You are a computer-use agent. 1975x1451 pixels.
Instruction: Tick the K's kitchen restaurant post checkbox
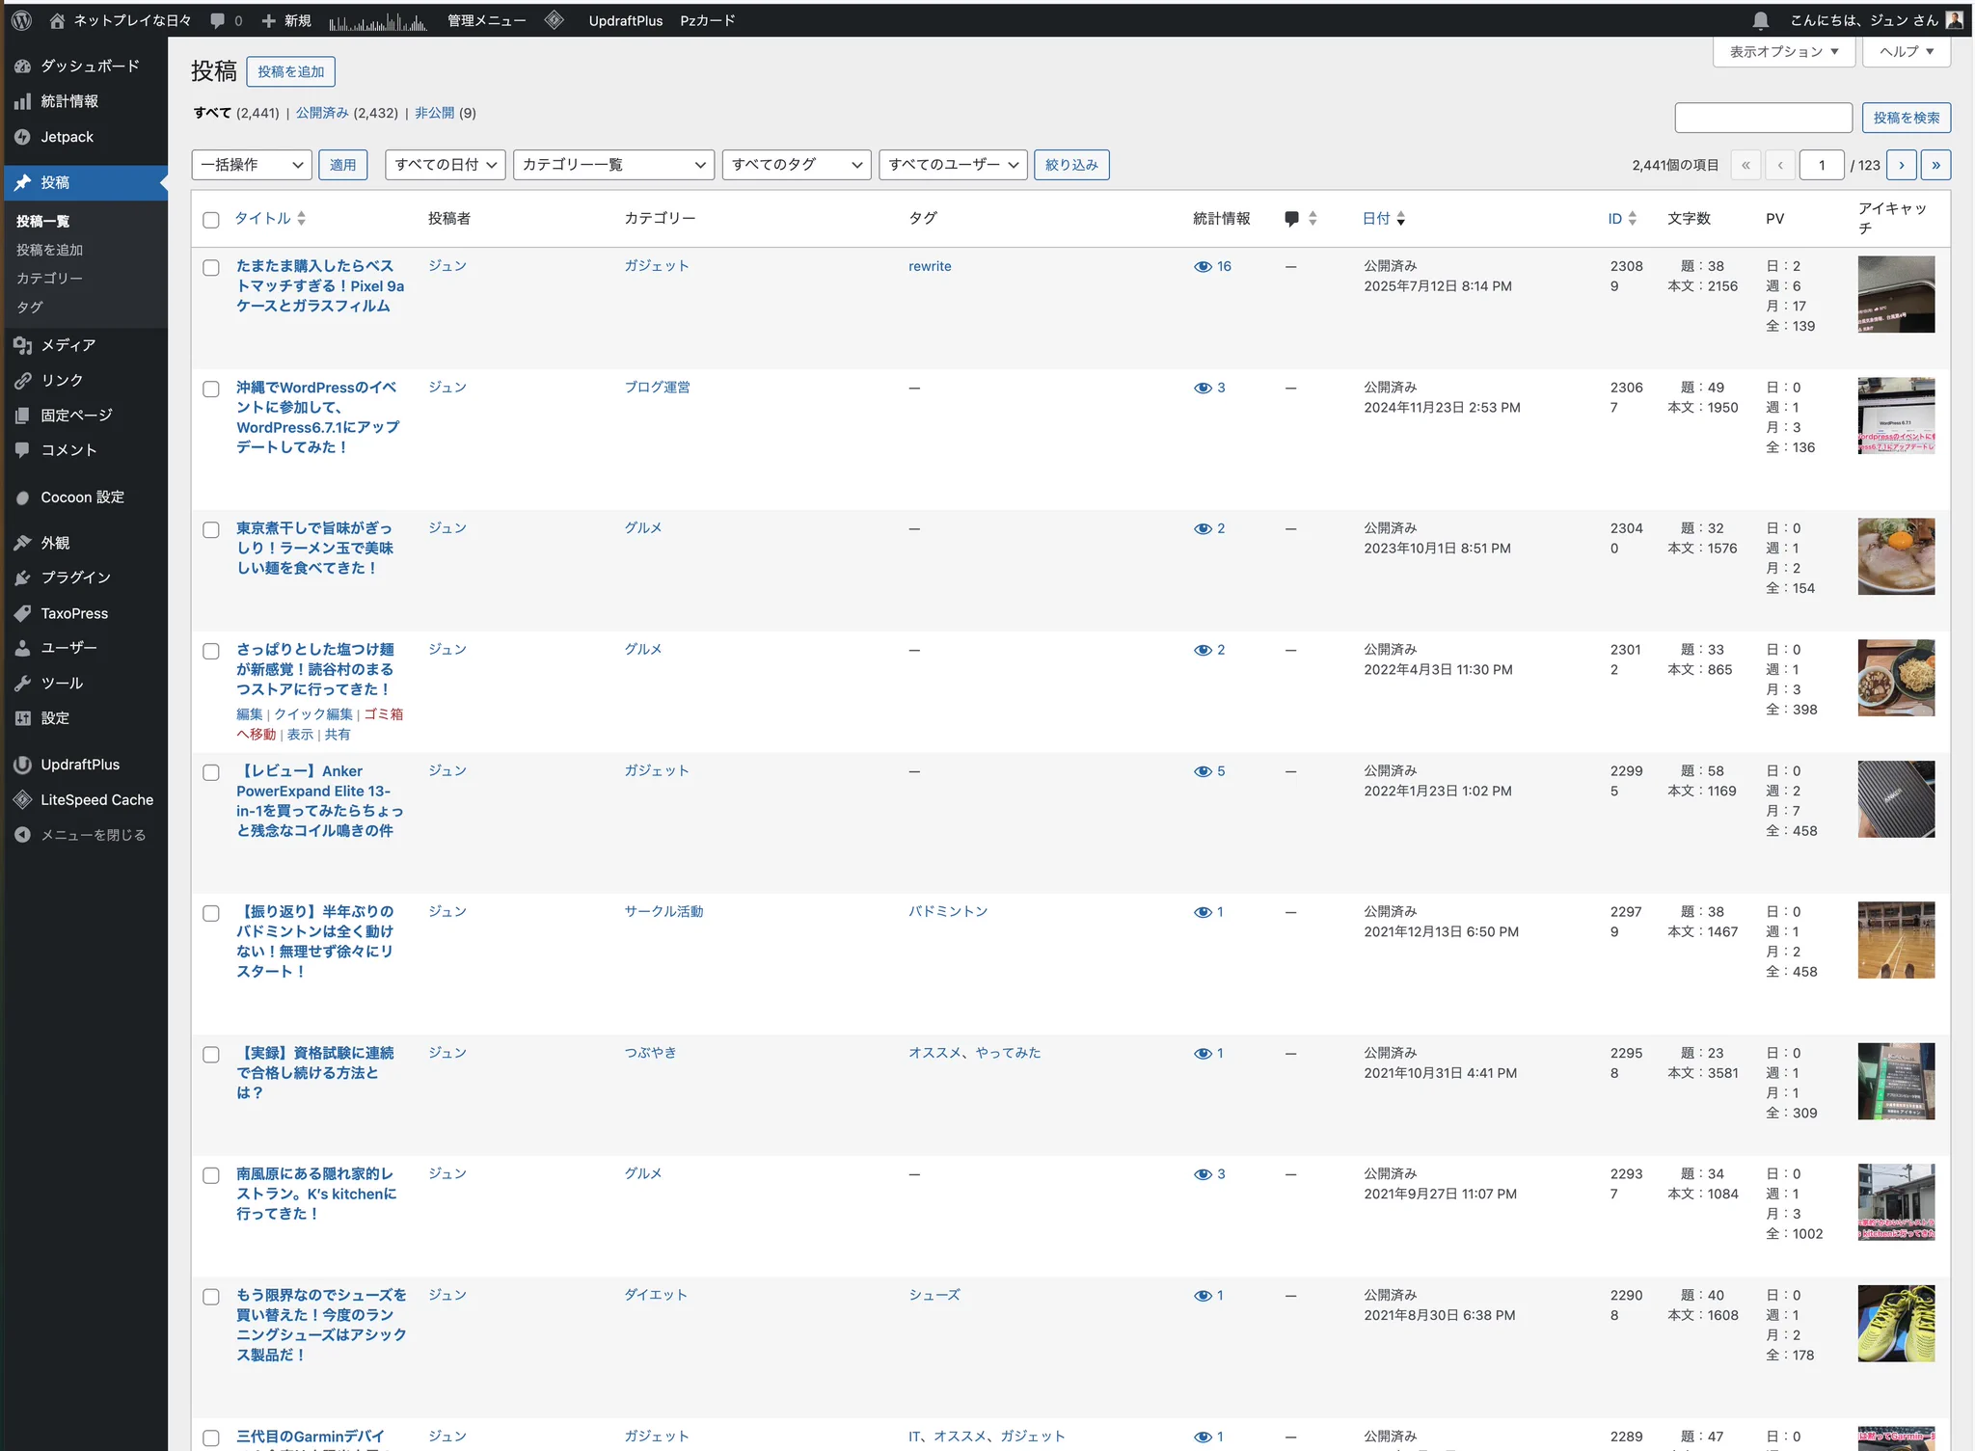tap(211, 1176)
